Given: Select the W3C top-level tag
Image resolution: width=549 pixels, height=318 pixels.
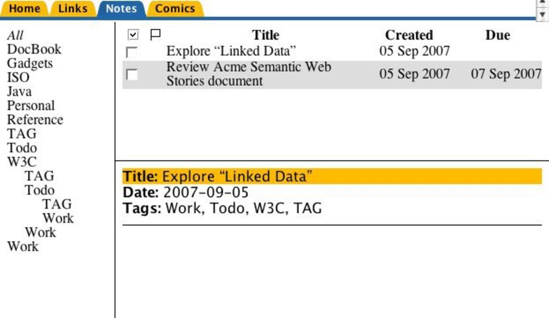Looking at the screenshot, I should pos(21,162).
